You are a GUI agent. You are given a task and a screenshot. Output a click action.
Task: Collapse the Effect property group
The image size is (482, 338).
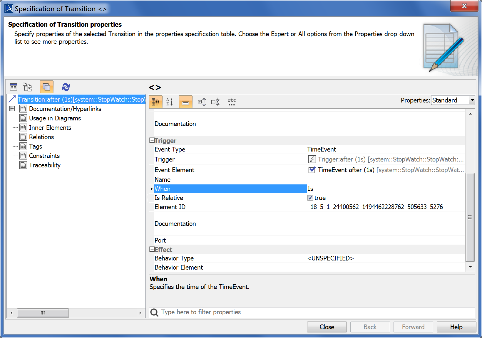(152, 249)
